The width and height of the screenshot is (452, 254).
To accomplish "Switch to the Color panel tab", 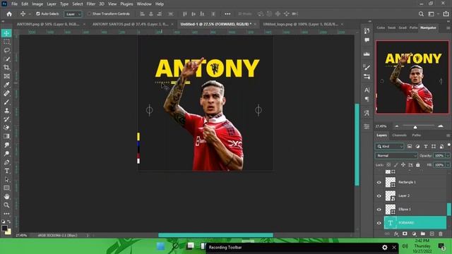I will tap(381, 28).
